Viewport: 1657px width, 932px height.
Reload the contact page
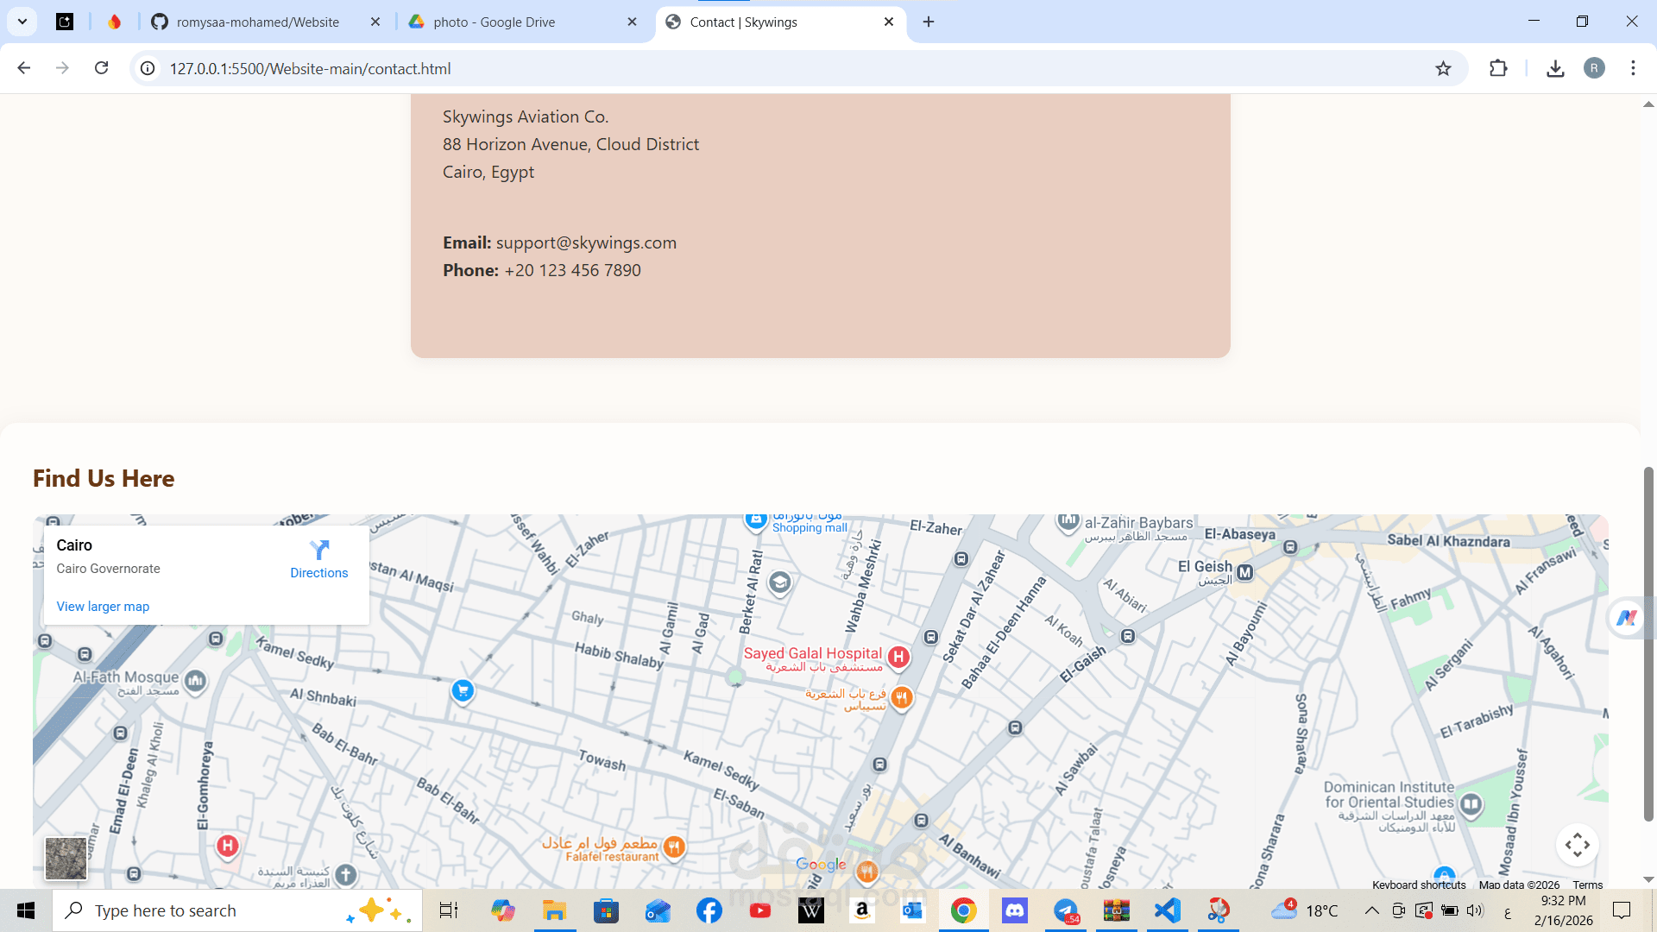102,68
